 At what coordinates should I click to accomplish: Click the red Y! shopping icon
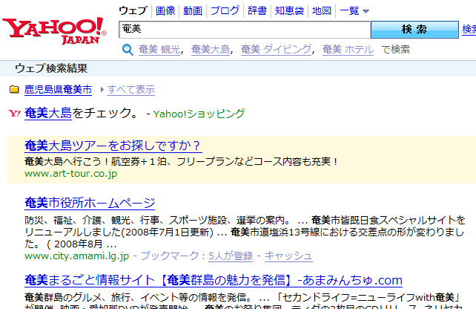(15, 114)
